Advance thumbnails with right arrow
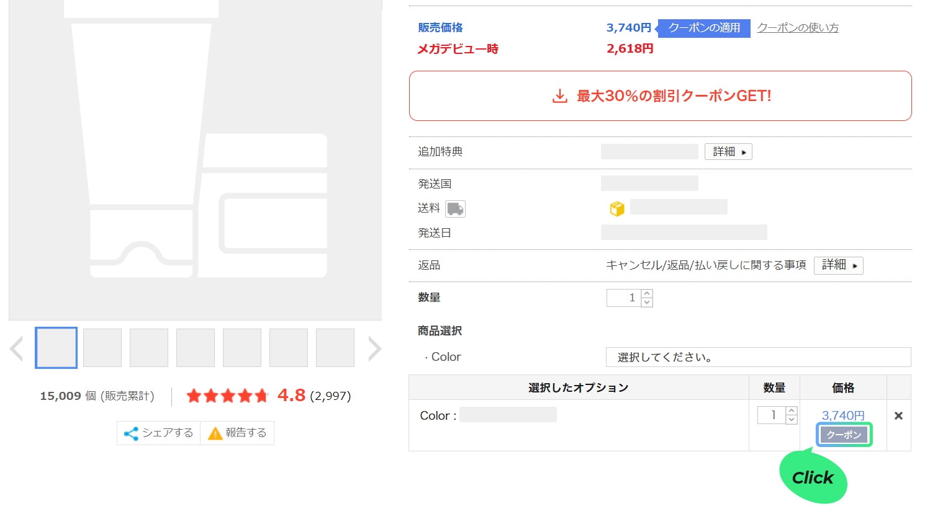This screenshot has height=527, width=930. click(x=374, y=348)
